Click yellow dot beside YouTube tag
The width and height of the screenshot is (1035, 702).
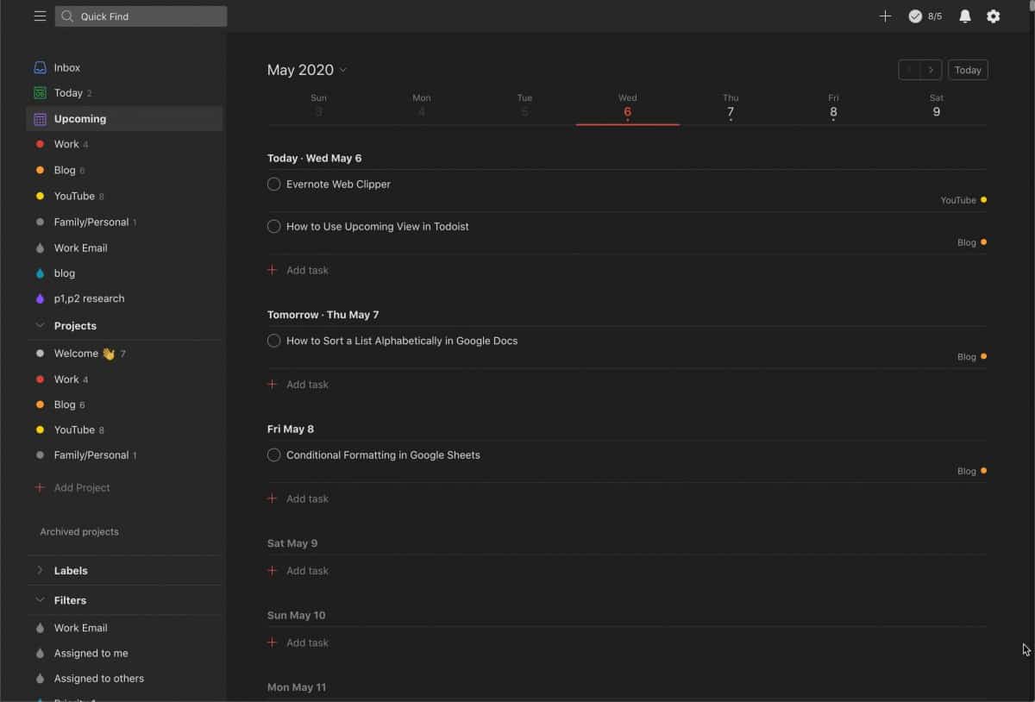(984, 200)
